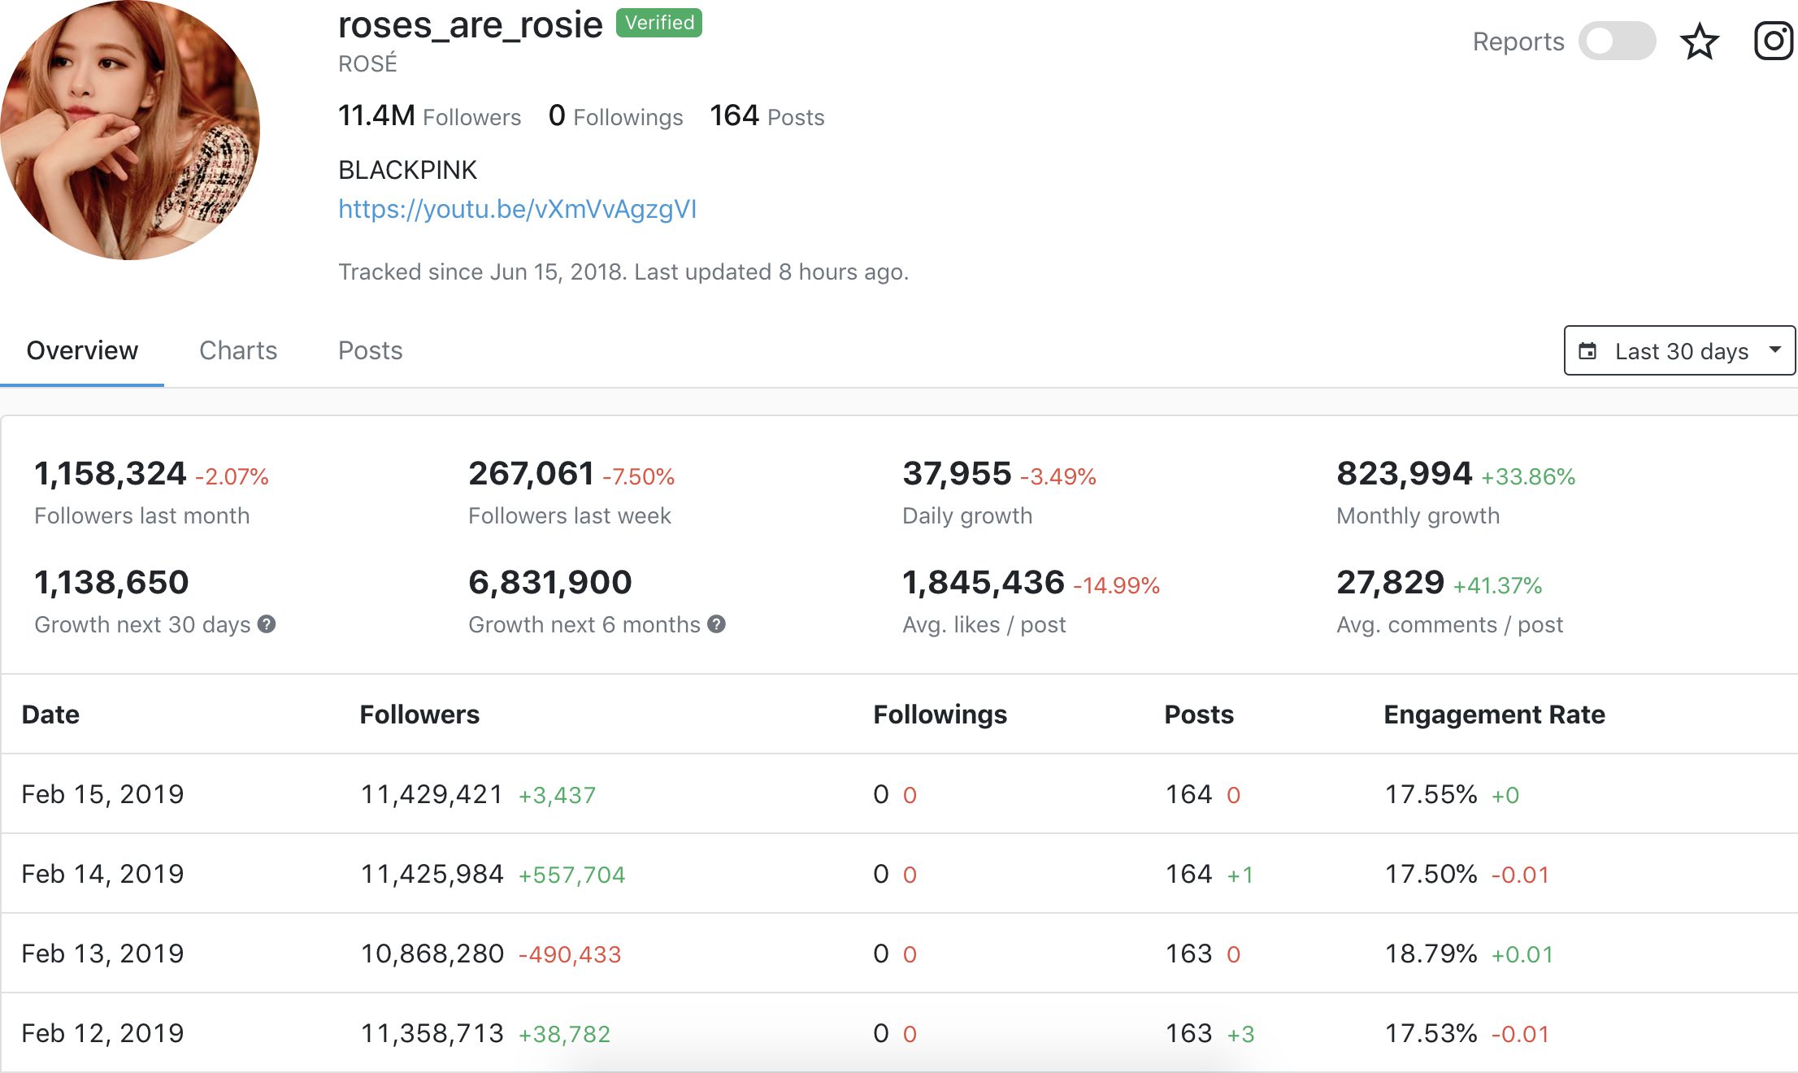Screen dimensions: 1798x1073
Task: Click dropdown arrow on date range selector
Action: coord(1775,350)
